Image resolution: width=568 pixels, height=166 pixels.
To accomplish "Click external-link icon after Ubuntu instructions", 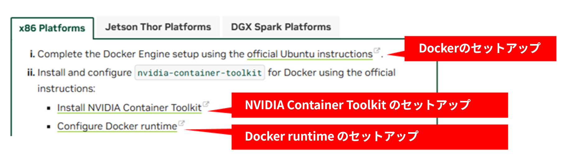I will tap(377, 50).
